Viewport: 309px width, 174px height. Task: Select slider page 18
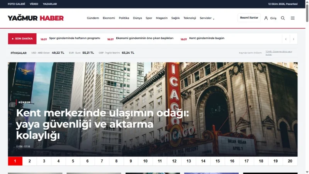coord(261,161)
